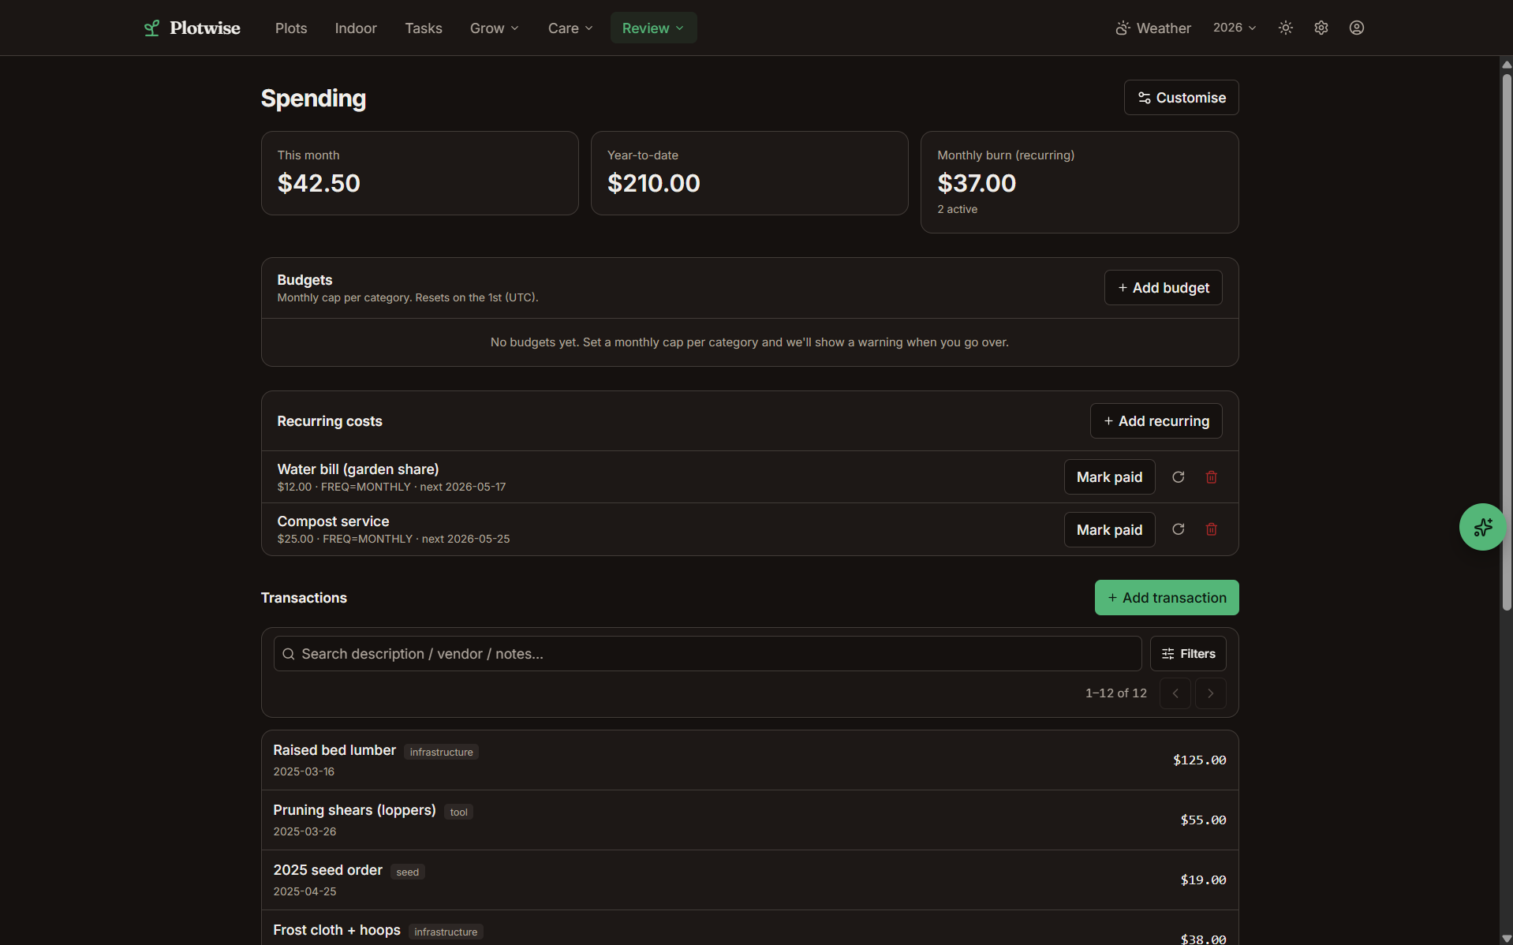Click the search magnifier icon in transactions
Image resolution: width=1513 pixels, height=945 pixels.
[x=289, y=654]
